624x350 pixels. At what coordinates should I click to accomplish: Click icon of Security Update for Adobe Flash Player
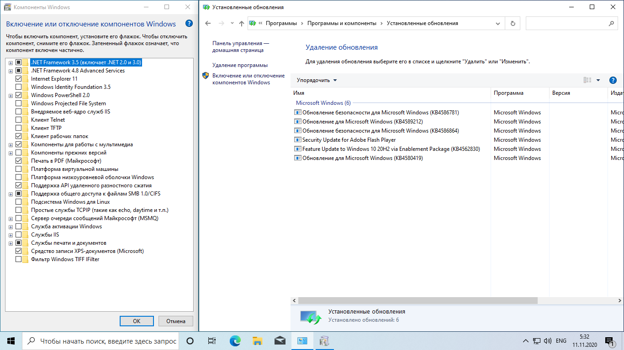298,140
